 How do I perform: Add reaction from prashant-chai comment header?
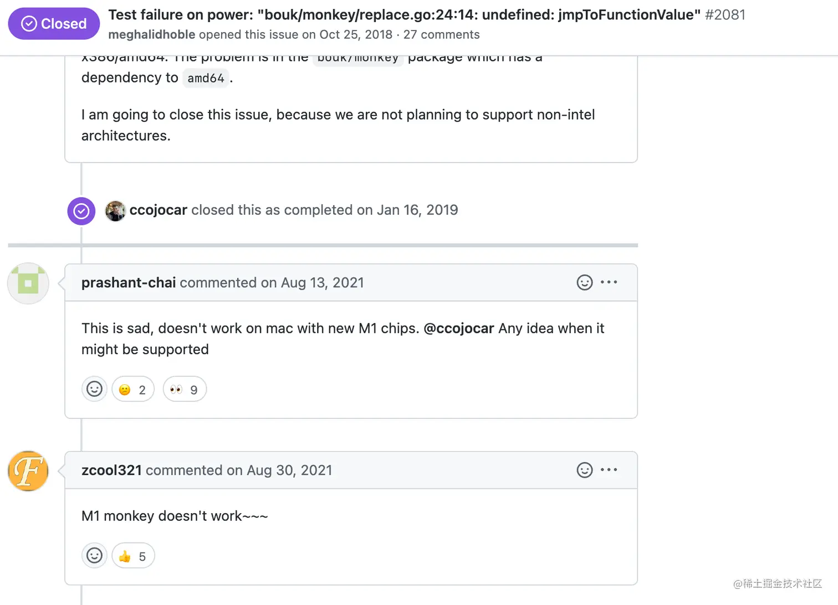(584, 282)
